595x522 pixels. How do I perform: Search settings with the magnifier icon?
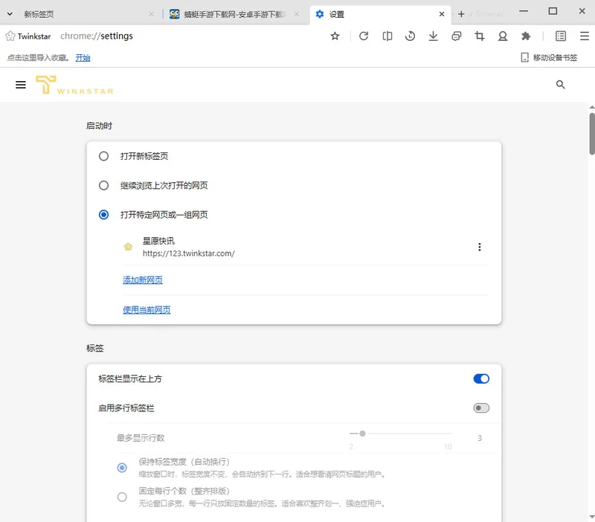pos(560,85)
